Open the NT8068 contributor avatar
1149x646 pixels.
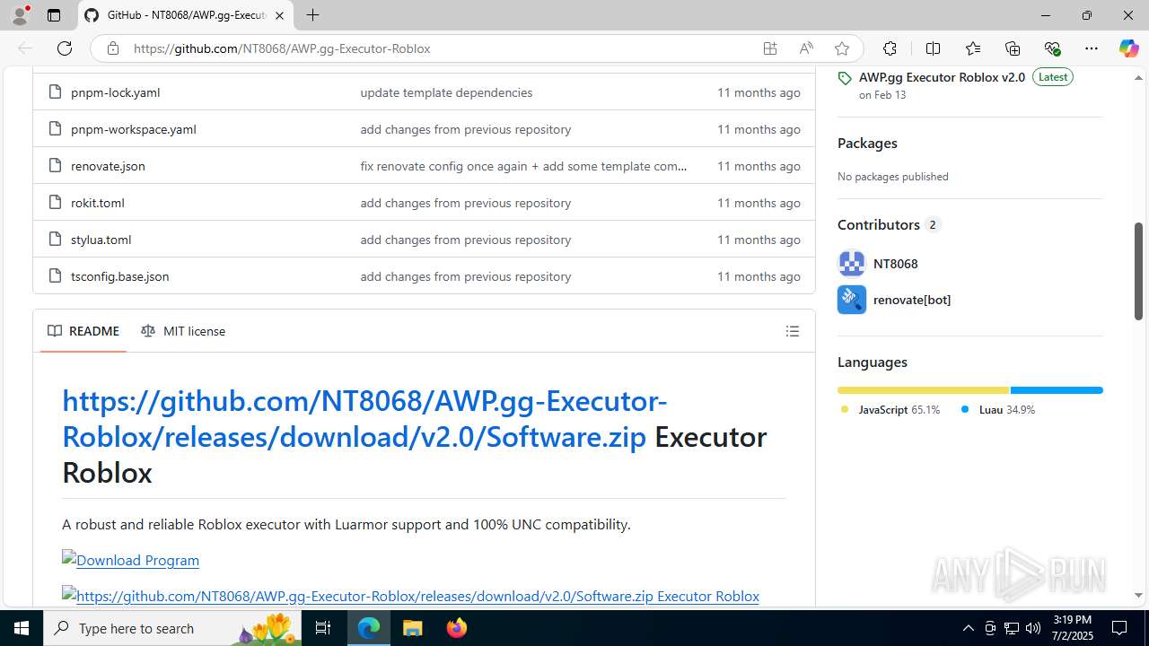[x=852, y=264]
